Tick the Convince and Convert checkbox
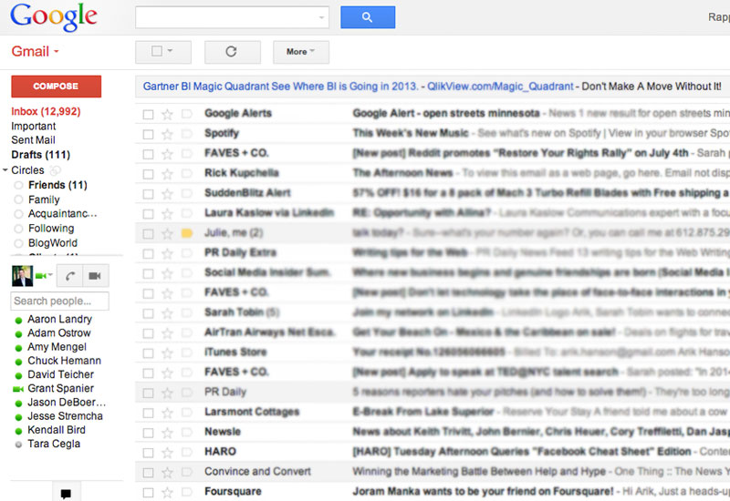The width and height of the screenshot is (730, 501). 148,473
